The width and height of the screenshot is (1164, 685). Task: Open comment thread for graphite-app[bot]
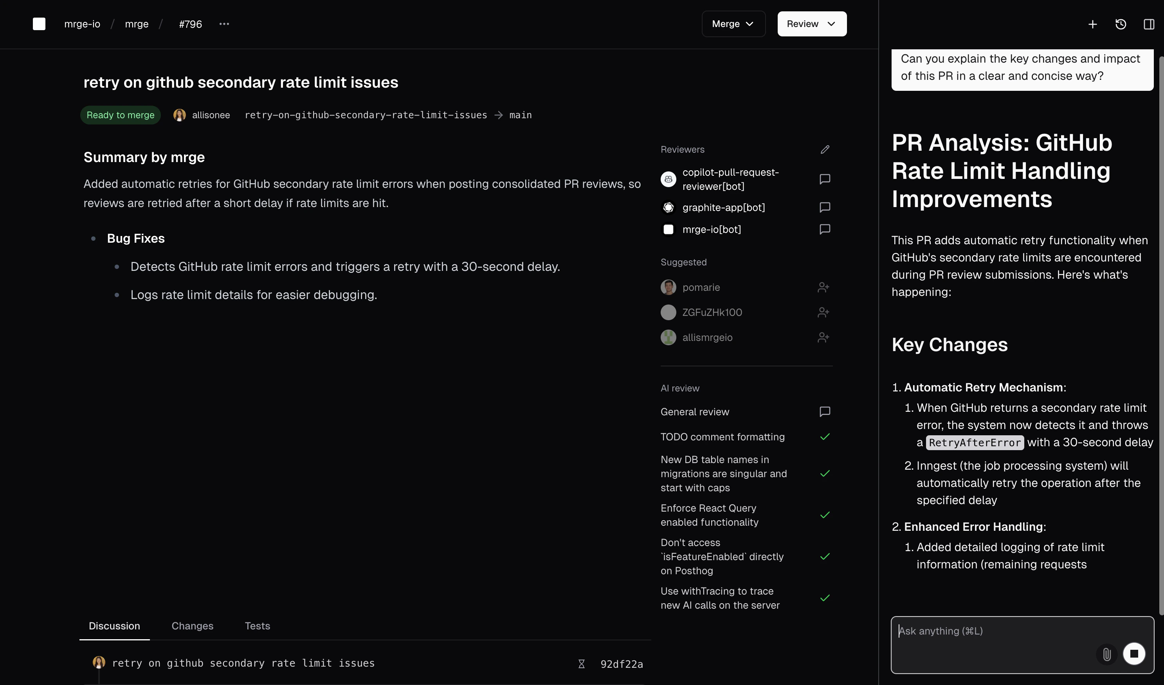825,207
